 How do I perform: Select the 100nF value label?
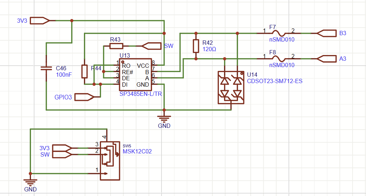[x=64, y=75]
